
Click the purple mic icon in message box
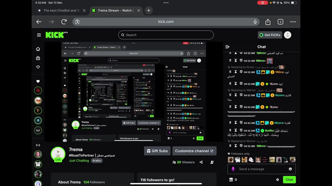click(233, 169)
